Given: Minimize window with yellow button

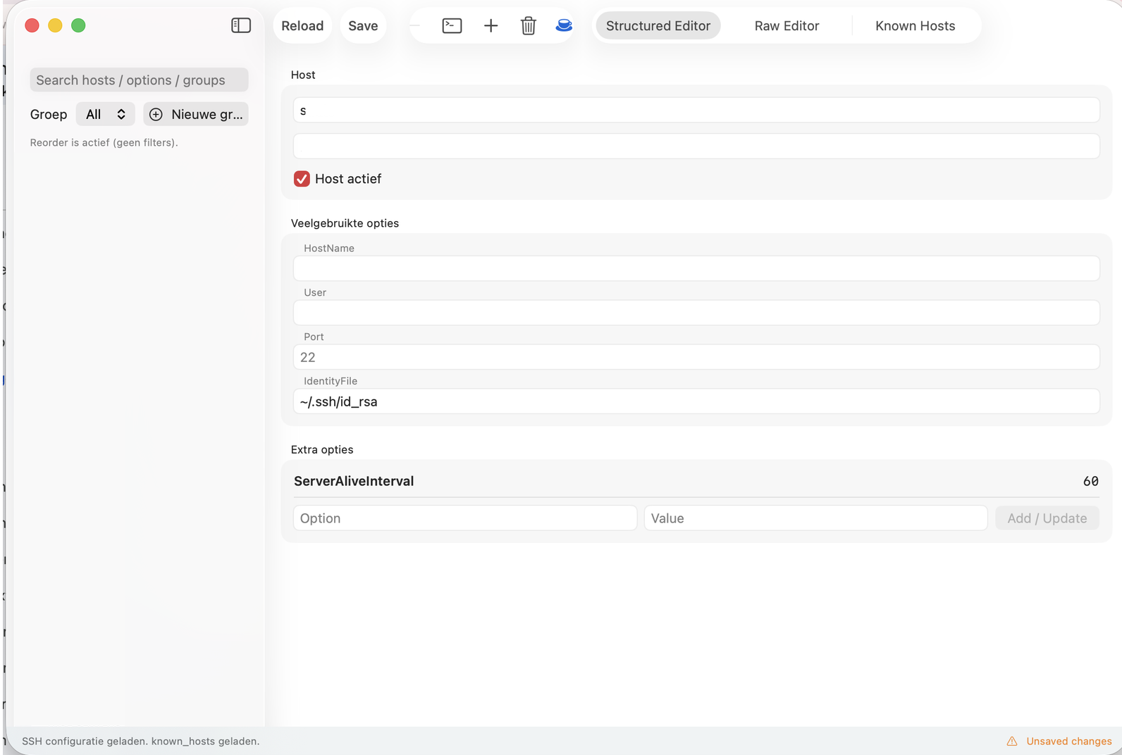Looking at the screenshot, I should point(55,25).
